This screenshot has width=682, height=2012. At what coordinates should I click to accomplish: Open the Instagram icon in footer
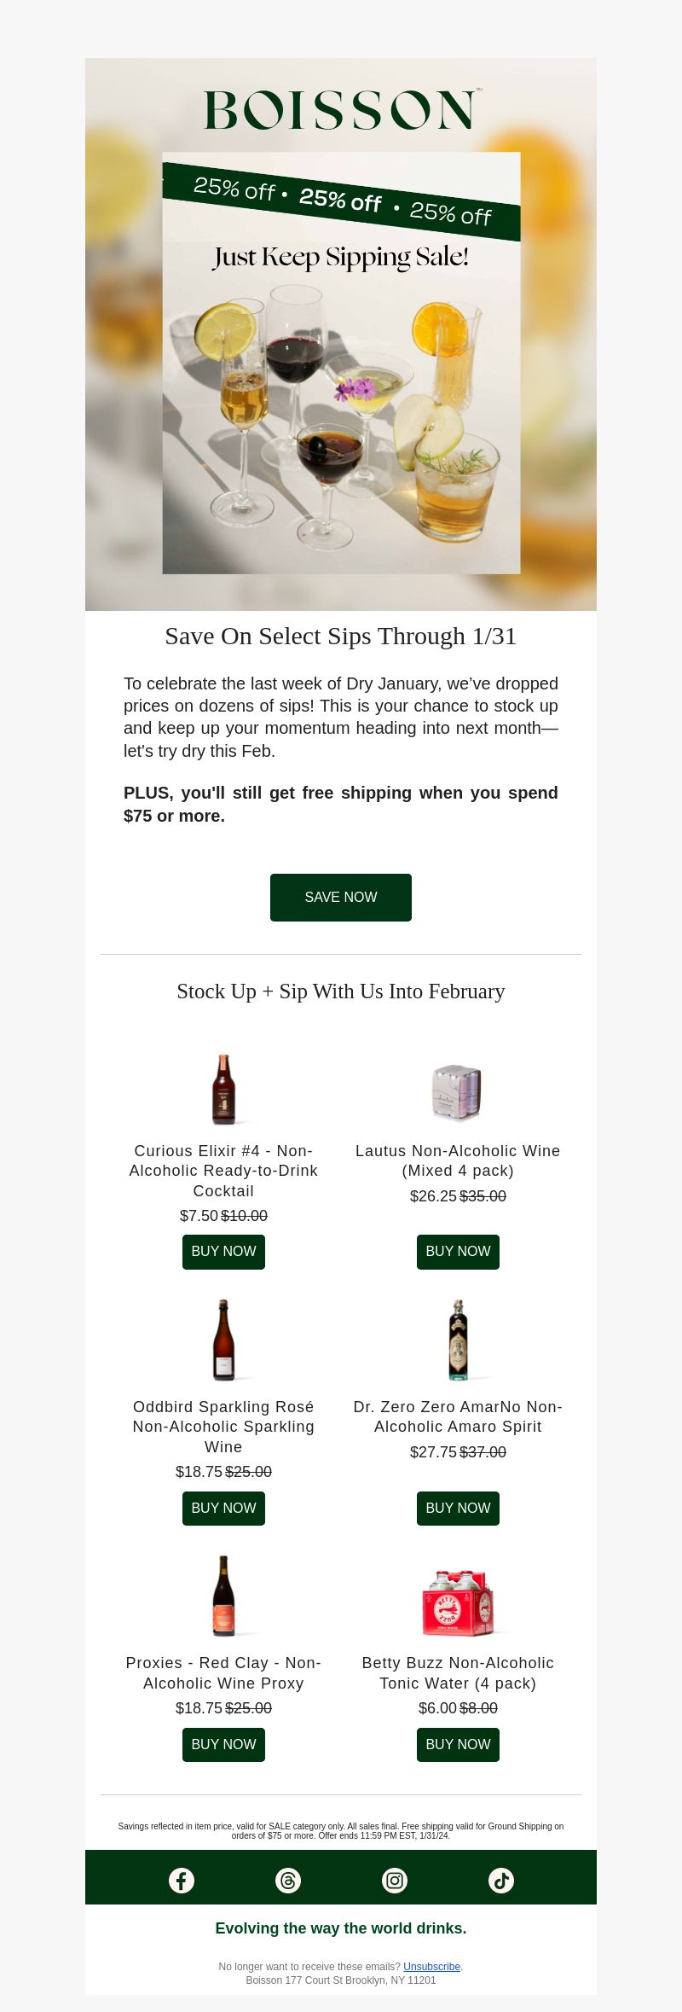click(x=395, y=1880)
